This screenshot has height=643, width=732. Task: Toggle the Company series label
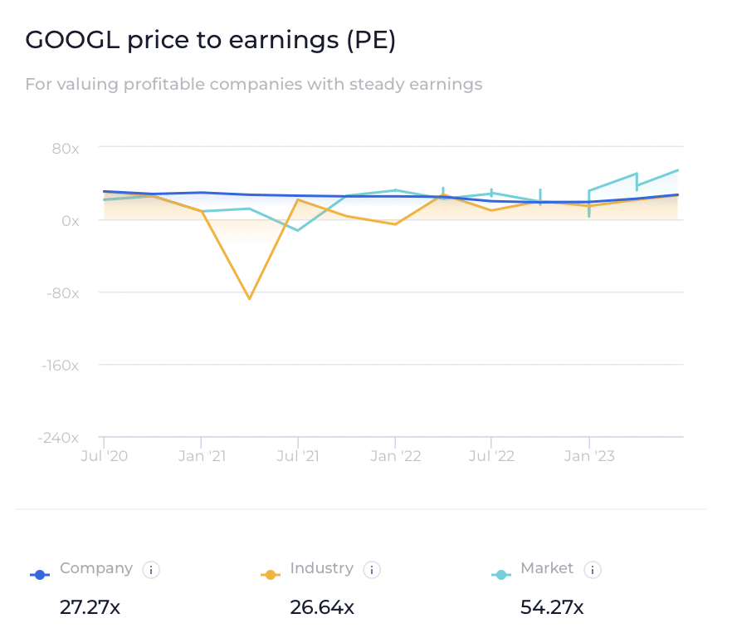[96, 568]
